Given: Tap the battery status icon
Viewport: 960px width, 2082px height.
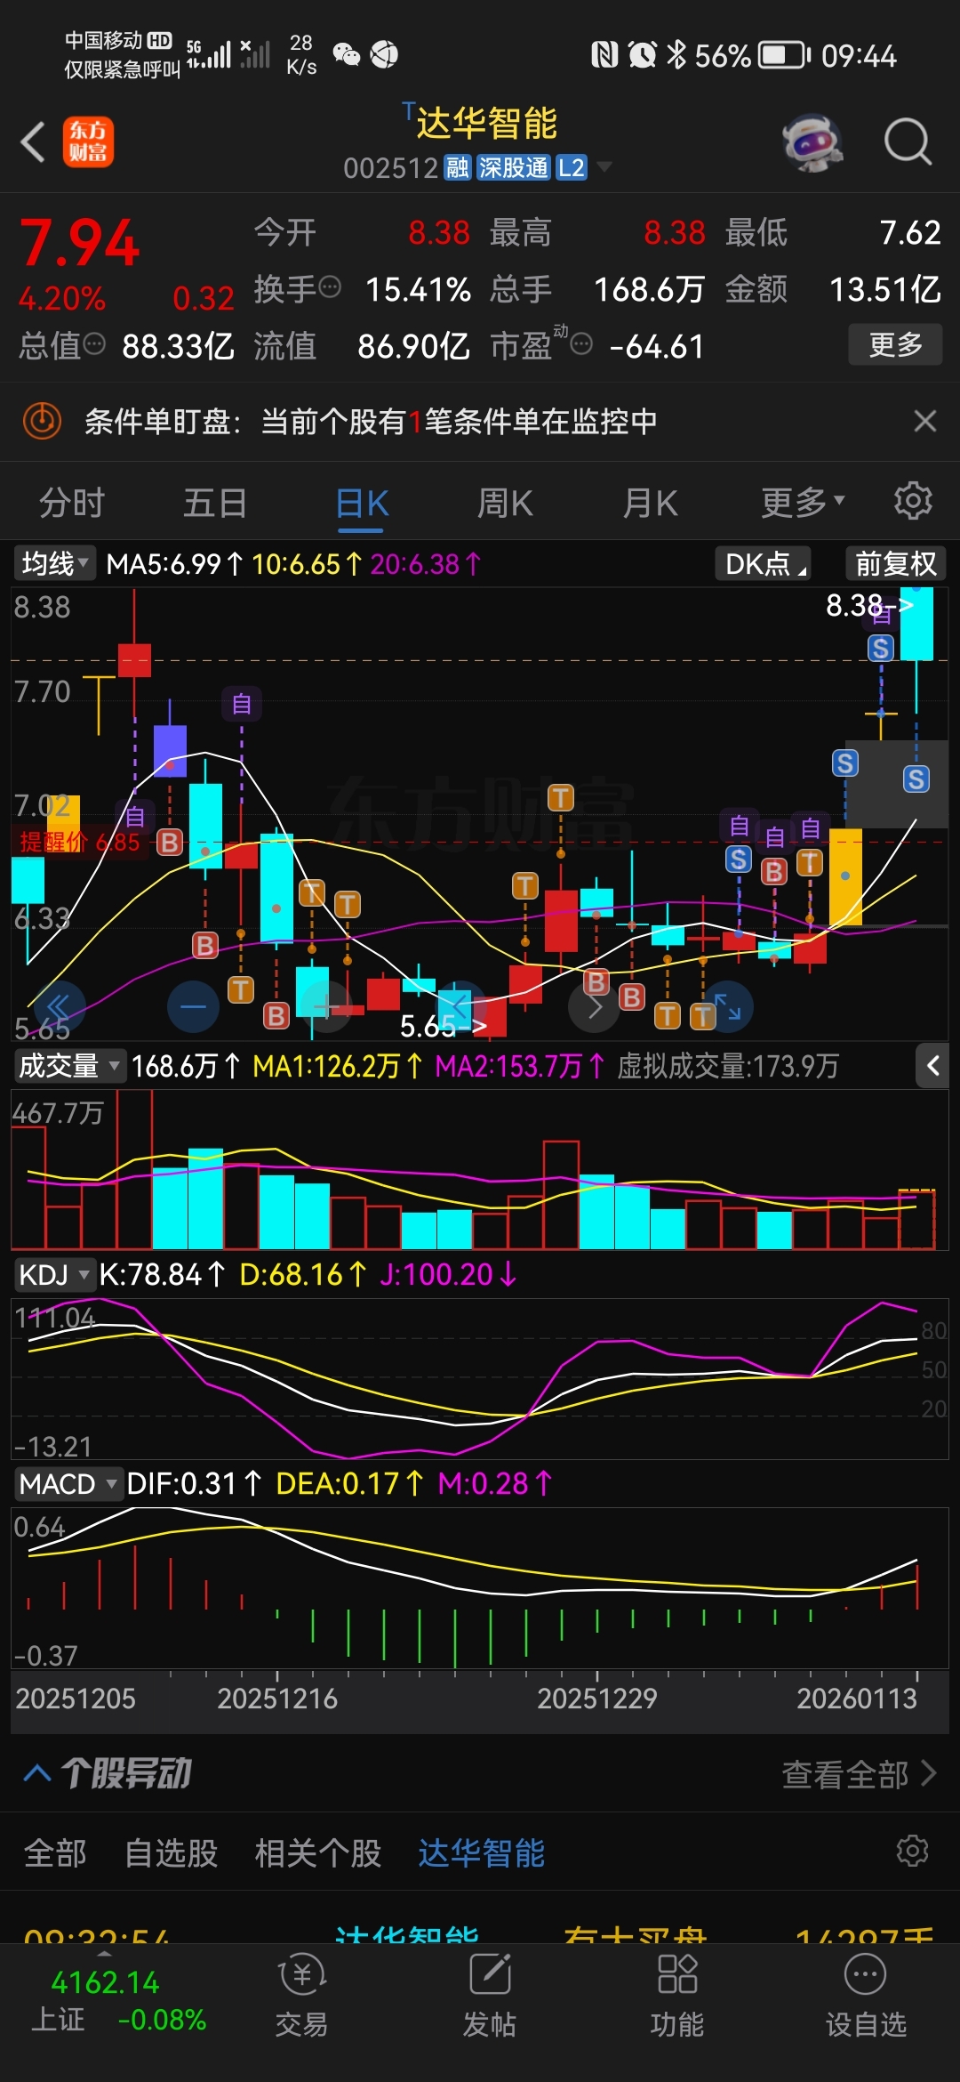Looking at the screenshot, I should tap(784, 55).
